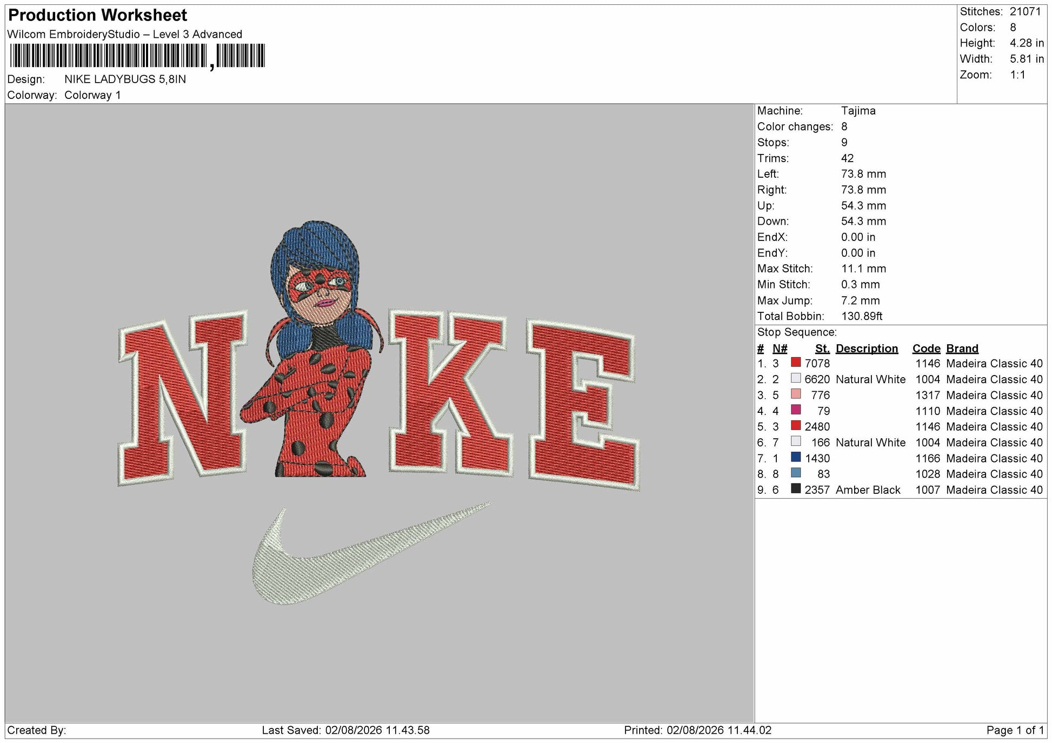Viewport: 1052px width, 743px height.
Task: Click the Max Jump value '7.2 mm'
Action: tap(861, 300)
